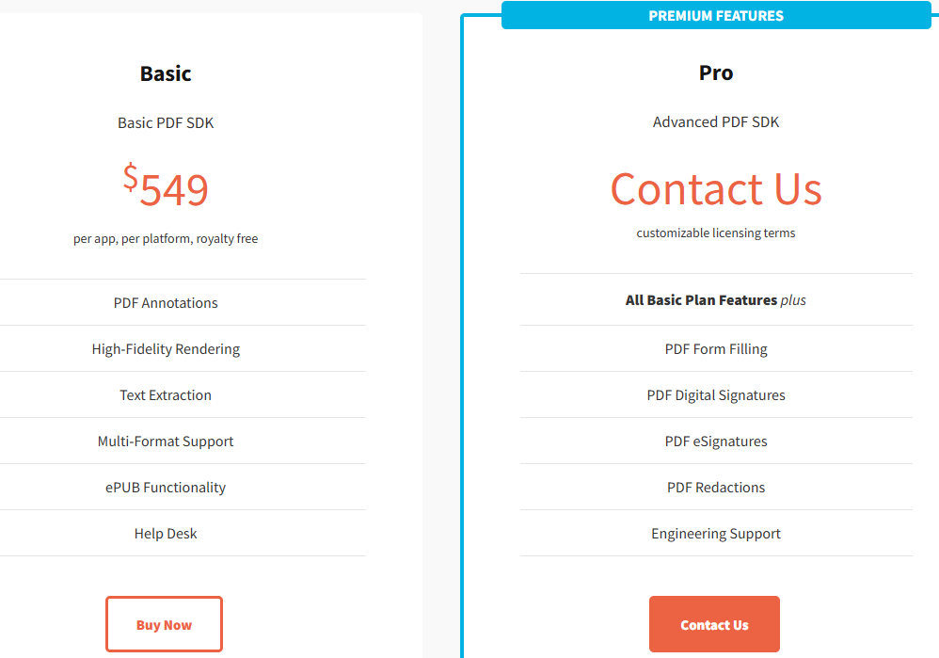Select the PREMIUM FEATURES banner
This screenshot has height=658, width=939.
pos(716,16)
